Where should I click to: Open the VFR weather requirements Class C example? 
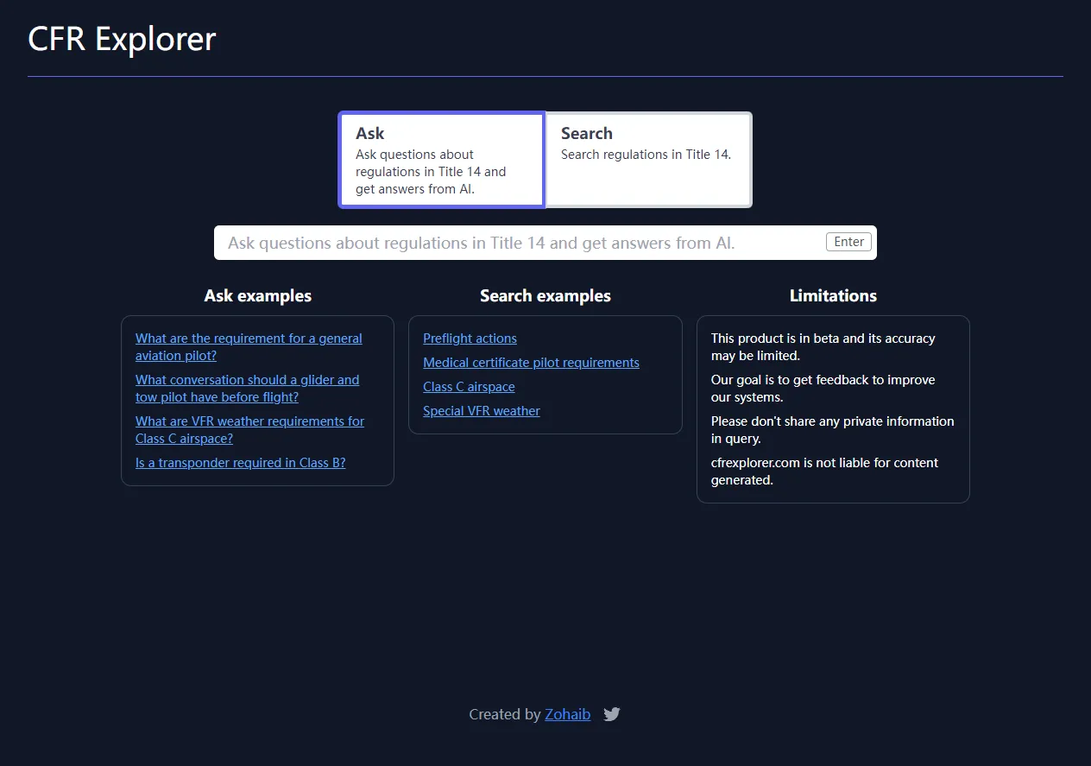tap(249, 429)
